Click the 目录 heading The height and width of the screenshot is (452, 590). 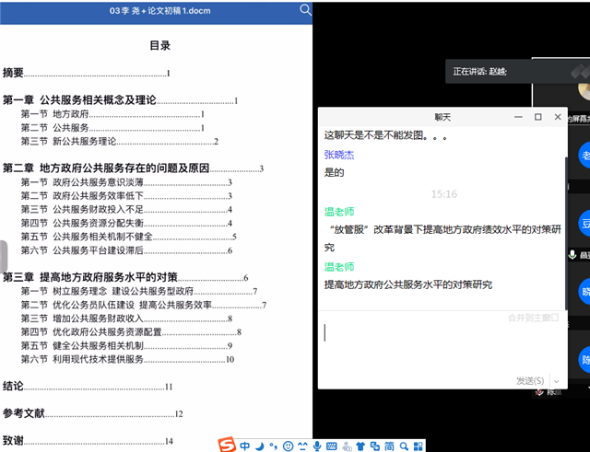[x=159, y=45]
